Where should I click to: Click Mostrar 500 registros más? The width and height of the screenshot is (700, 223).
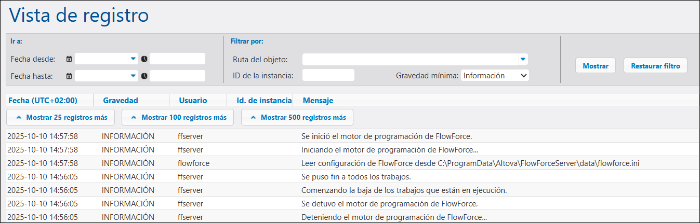pyautogui.click(x=297, y=117)
